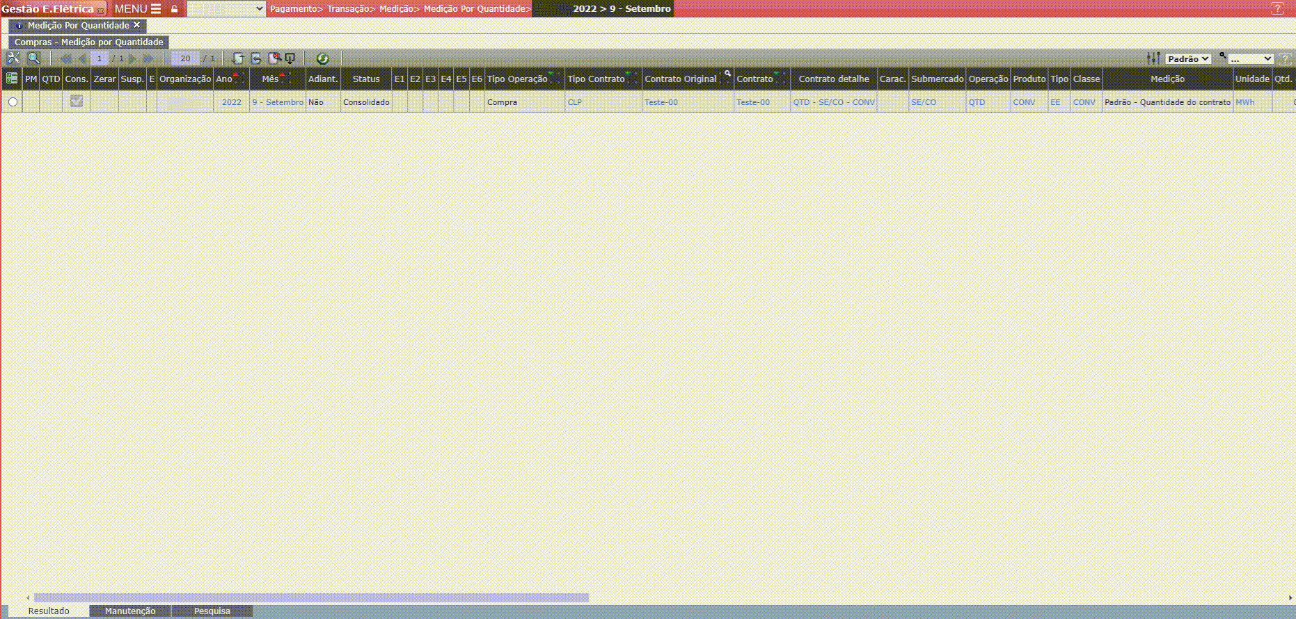Open the Padrão layout dropdown
The height and width of the screenshot is (619, 1296).
(1188, 58)
